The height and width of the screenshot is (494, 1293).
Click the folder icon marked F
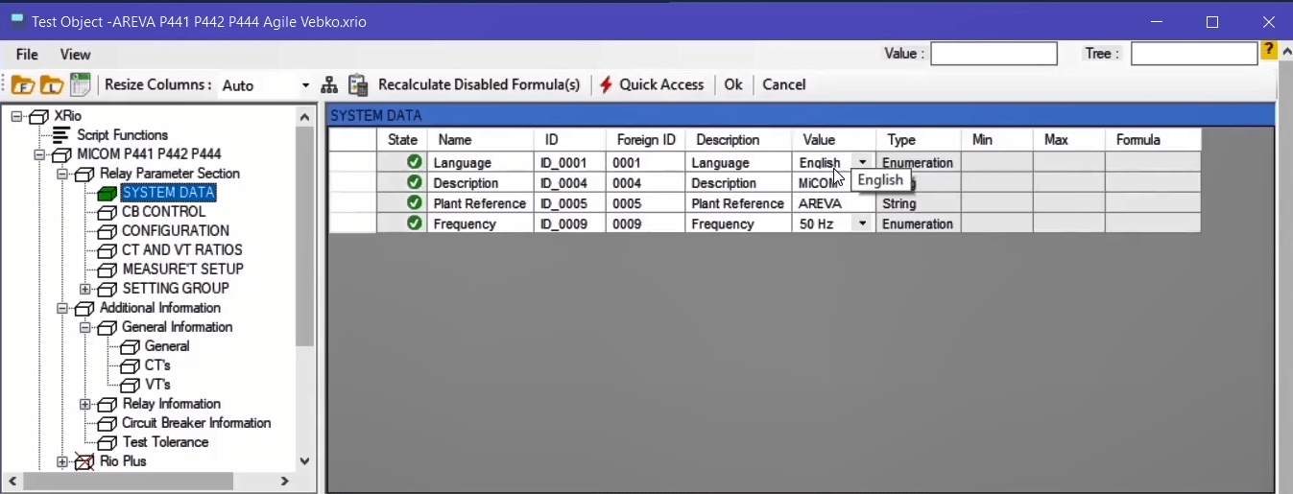[x=22, y=85]
